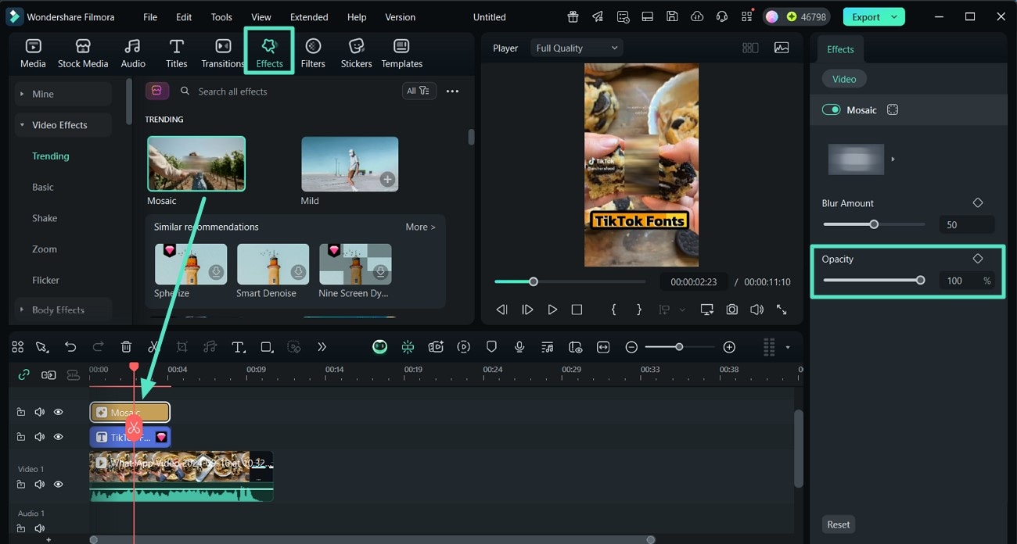Open the File menu

tap(150, 17)
